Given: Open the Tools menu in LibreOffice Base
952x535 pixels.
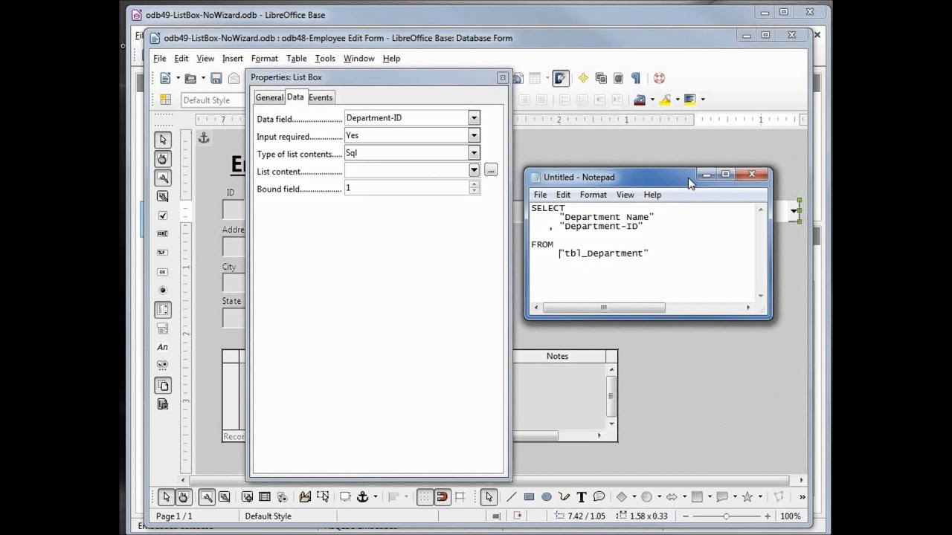Looking at the screenshot, I should 325,59.
